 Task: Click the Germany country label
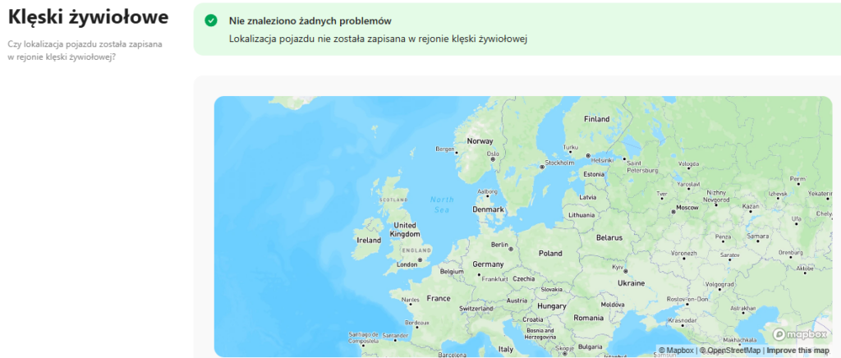click(x=488, y=264)
